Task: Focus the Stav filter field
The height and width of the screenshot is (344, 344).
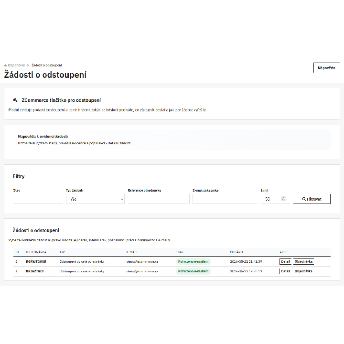Action: [38, 199]
